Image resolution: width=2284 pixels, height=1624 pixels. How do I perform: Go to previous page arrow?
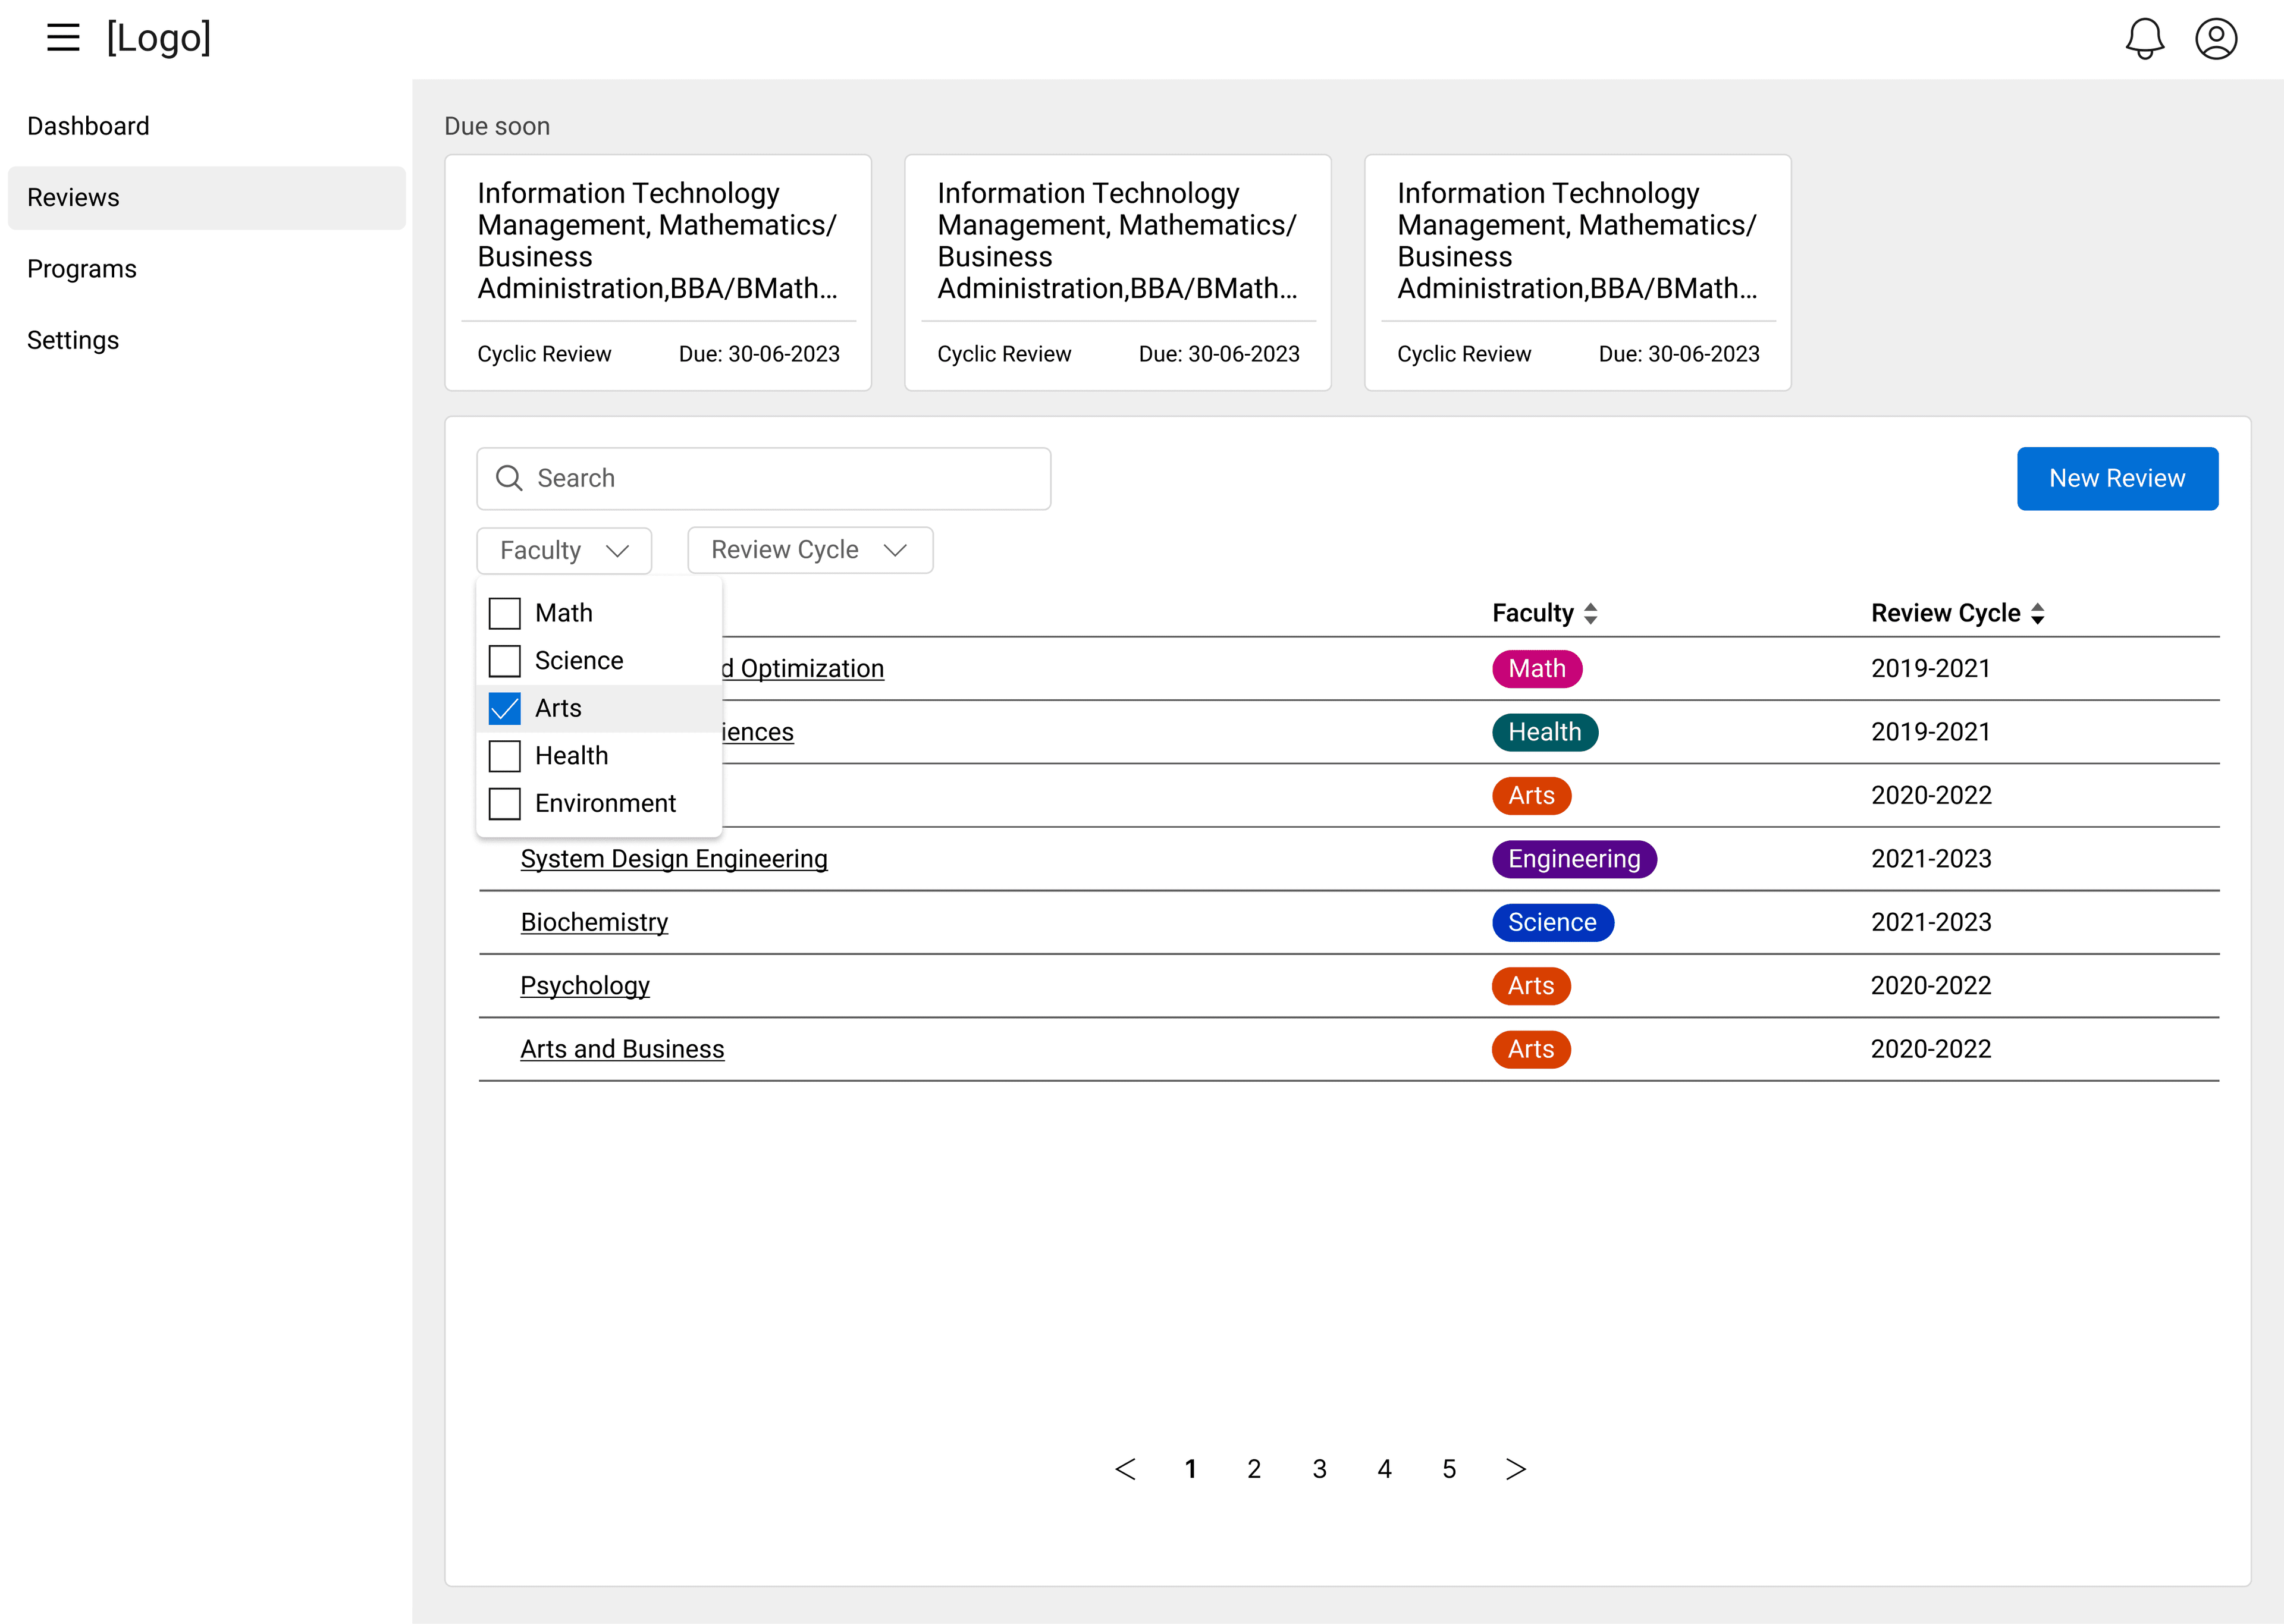pos(1125,1469)
